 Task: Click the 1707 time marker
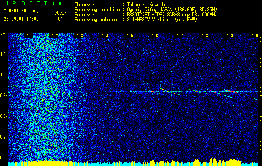(178, 36)
